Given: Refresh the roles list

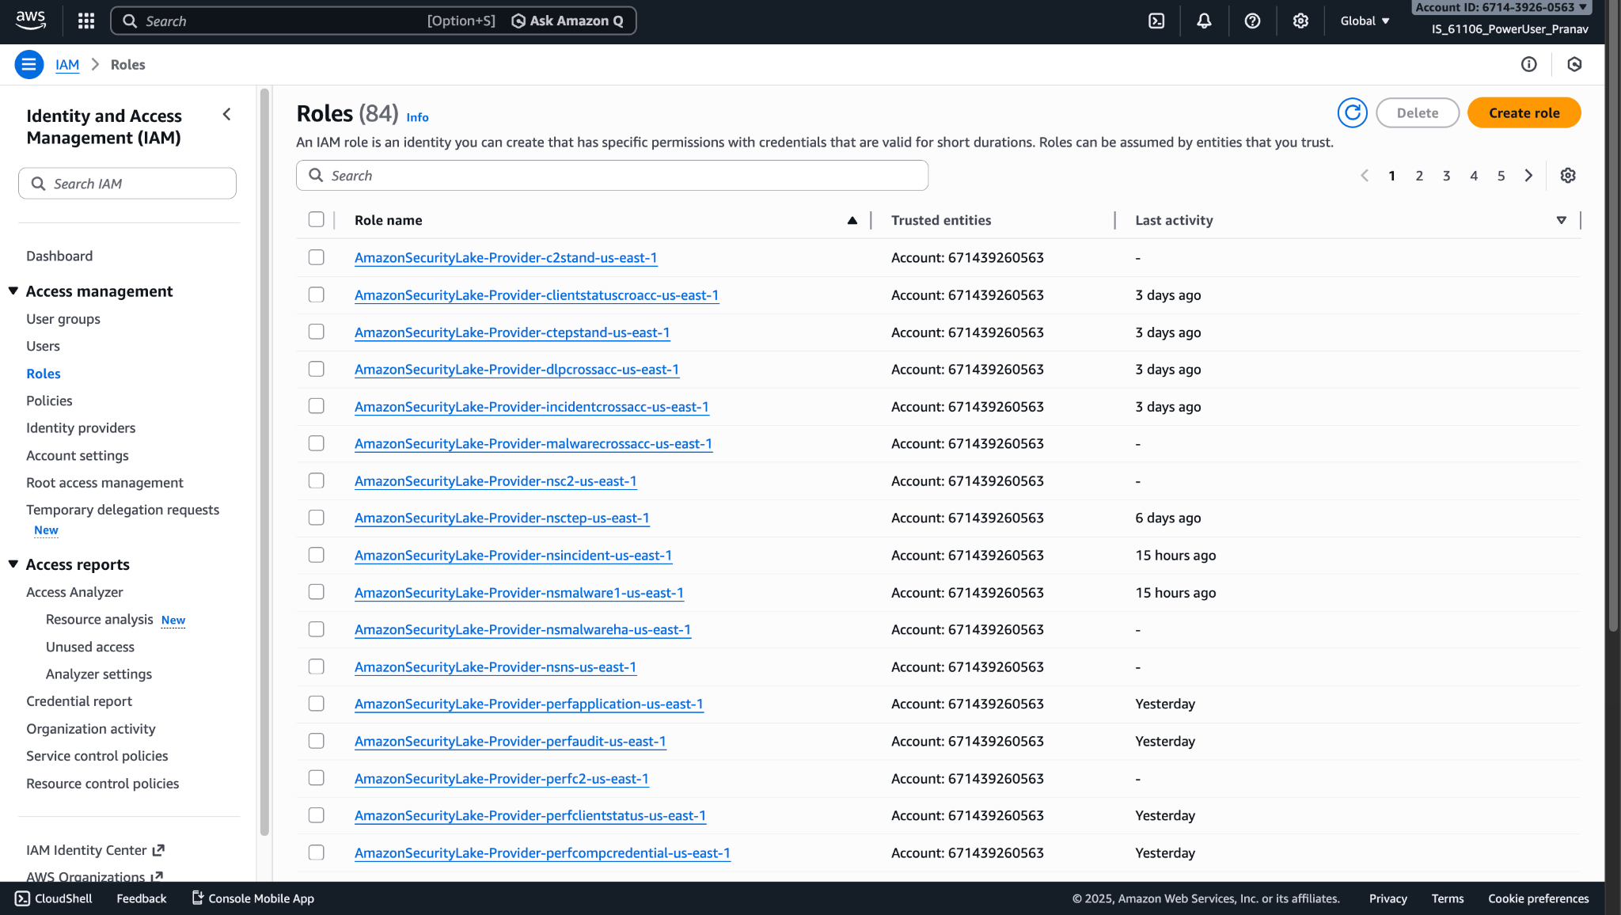Looking at the screenshot, I should (1353, 113).
